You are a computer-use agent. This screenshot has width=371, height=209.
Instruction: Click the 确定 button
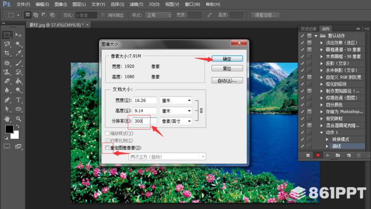227,59
